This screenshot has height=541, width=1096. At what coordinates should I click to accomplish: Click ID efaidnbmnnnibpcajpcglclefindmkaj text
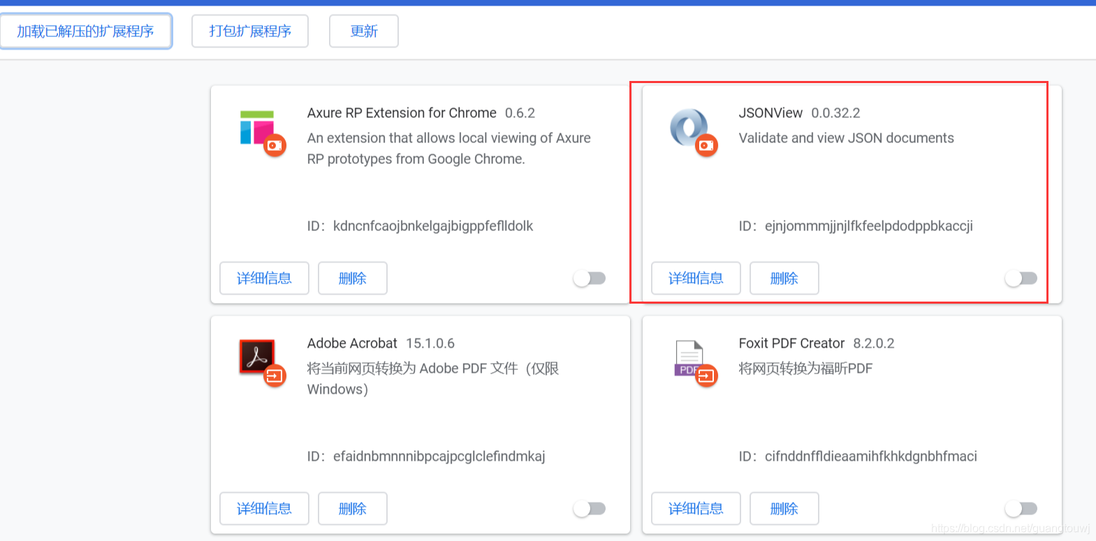click(x=426, y=457)
